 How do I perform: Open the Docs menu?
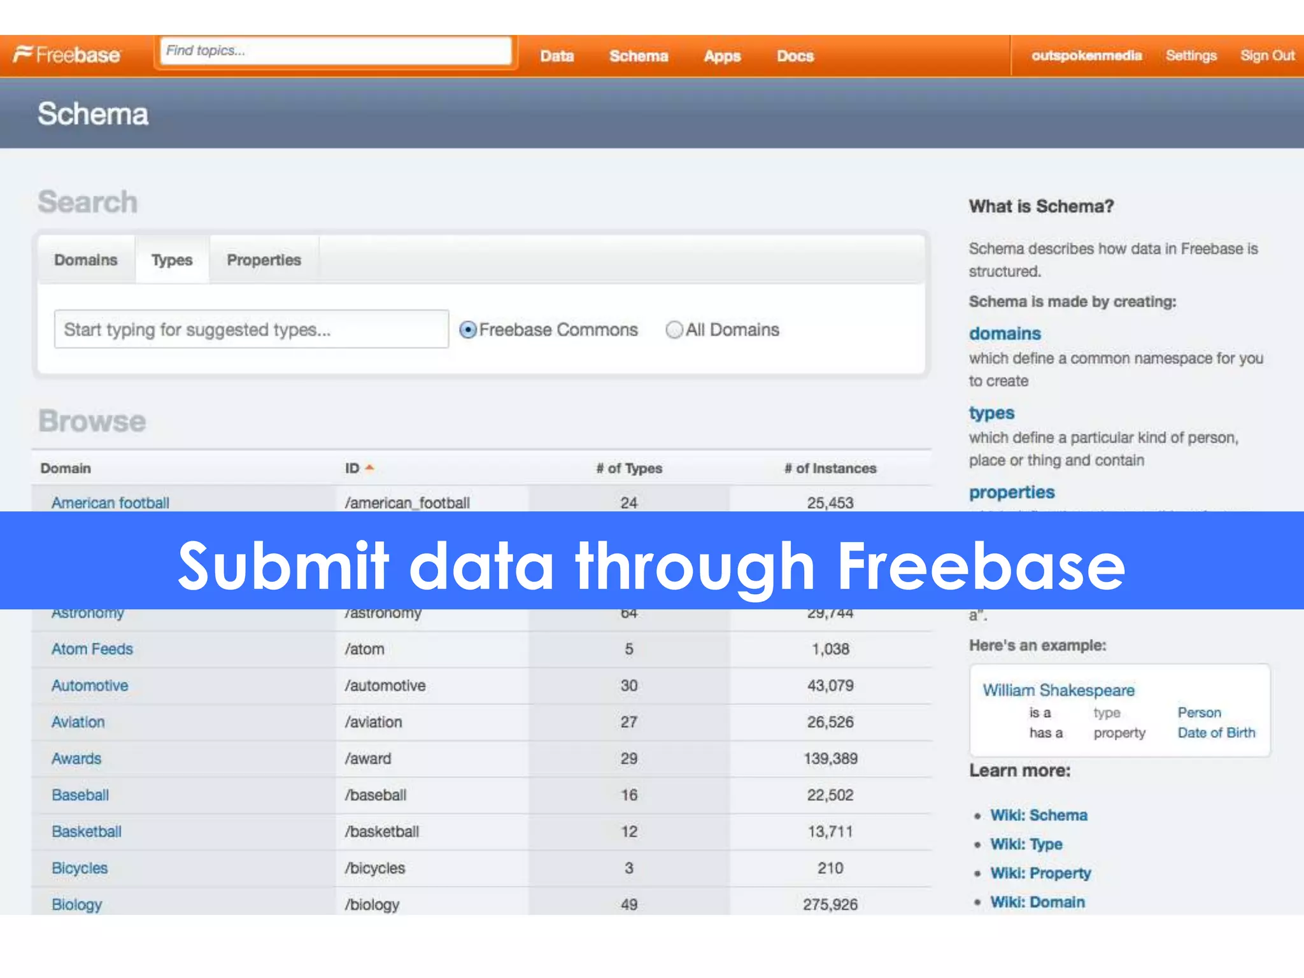point(795,56)
